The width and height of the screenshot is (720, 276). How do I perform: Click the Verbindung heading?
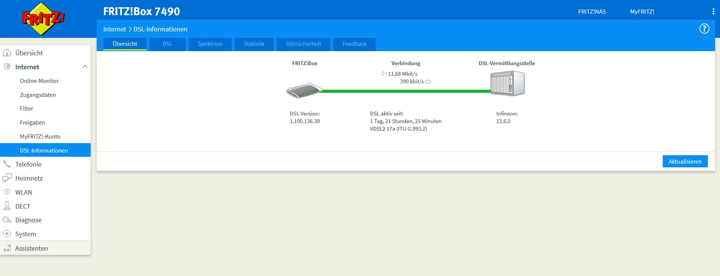click(406, 63)
